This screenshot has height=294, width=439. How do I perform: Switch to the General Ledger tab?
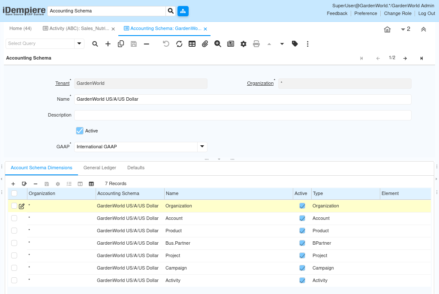click(x=99, y=168)
